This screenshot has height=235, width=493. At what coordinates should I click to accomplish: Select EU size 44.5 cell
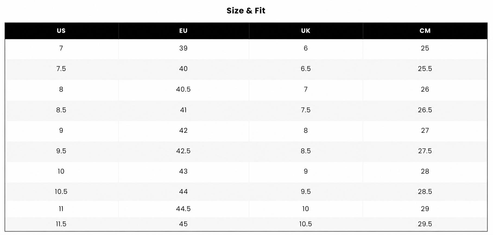(184, 209)
